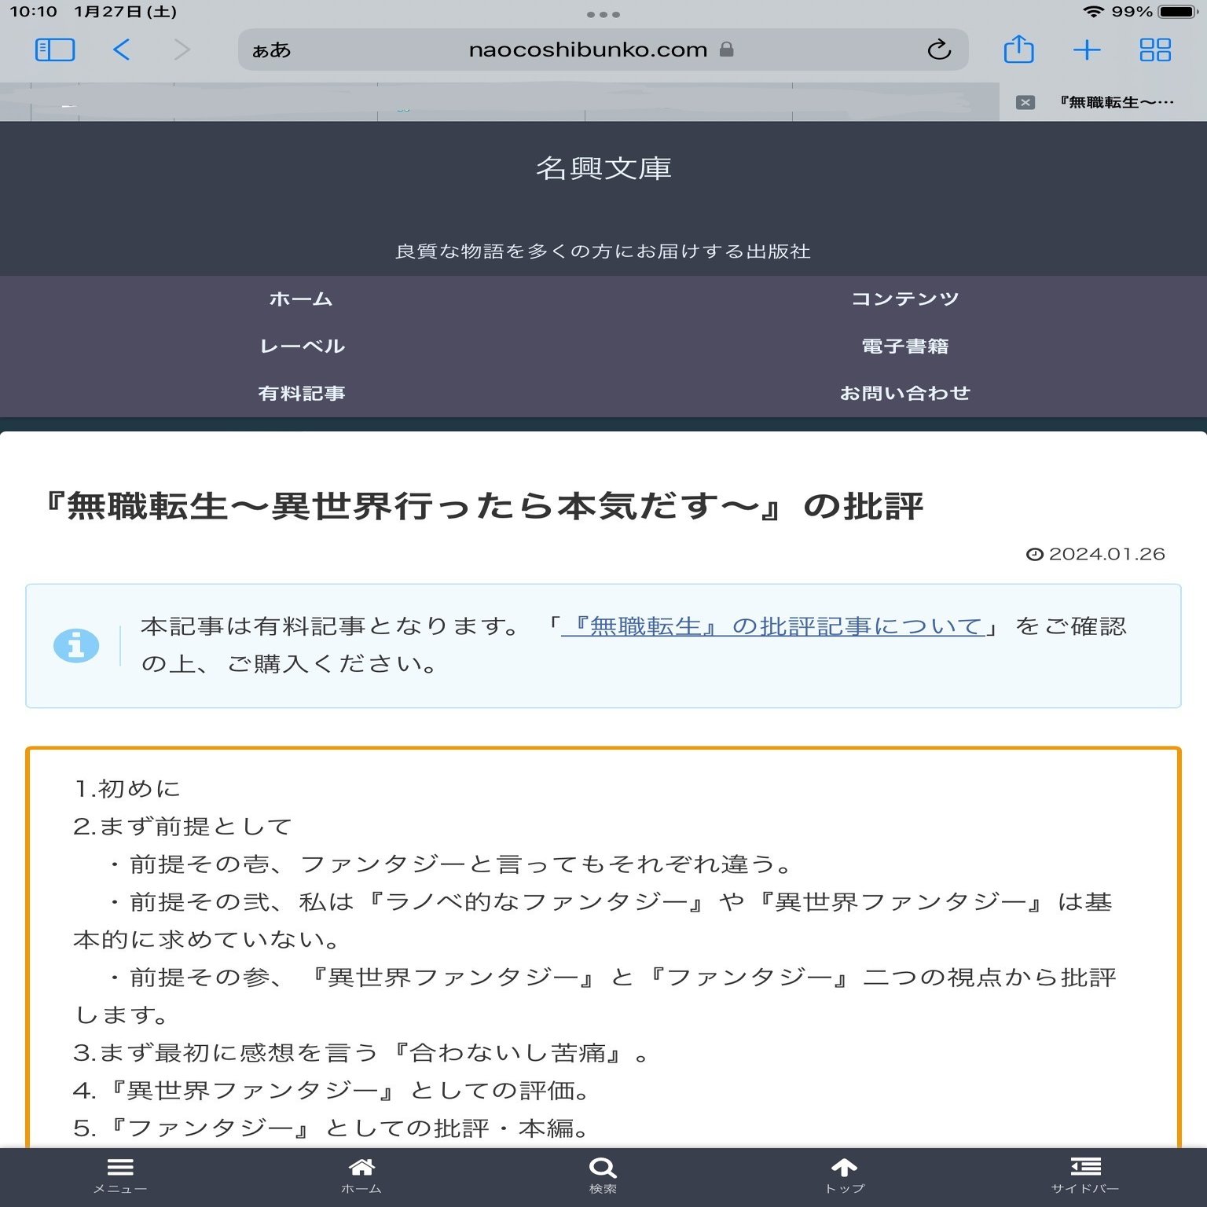This screenshot has width=1207, height=1207.
Task: Jump to 1.初めに in contents
Action: [x=127, y=788]
